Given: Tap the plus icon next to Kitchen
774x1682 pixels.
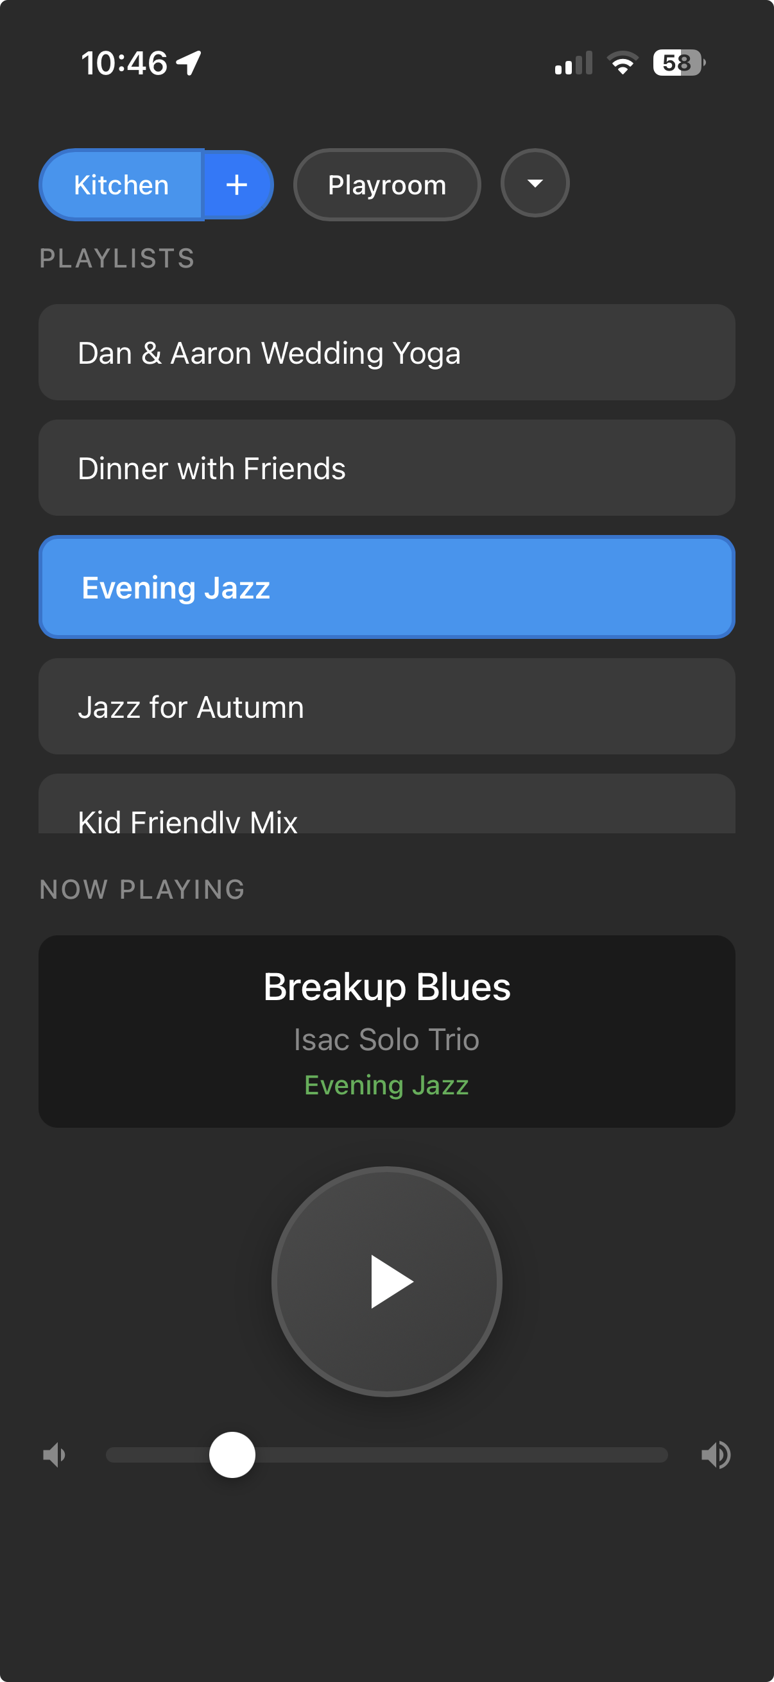Looking at the screenshot, I should [236, 185].
